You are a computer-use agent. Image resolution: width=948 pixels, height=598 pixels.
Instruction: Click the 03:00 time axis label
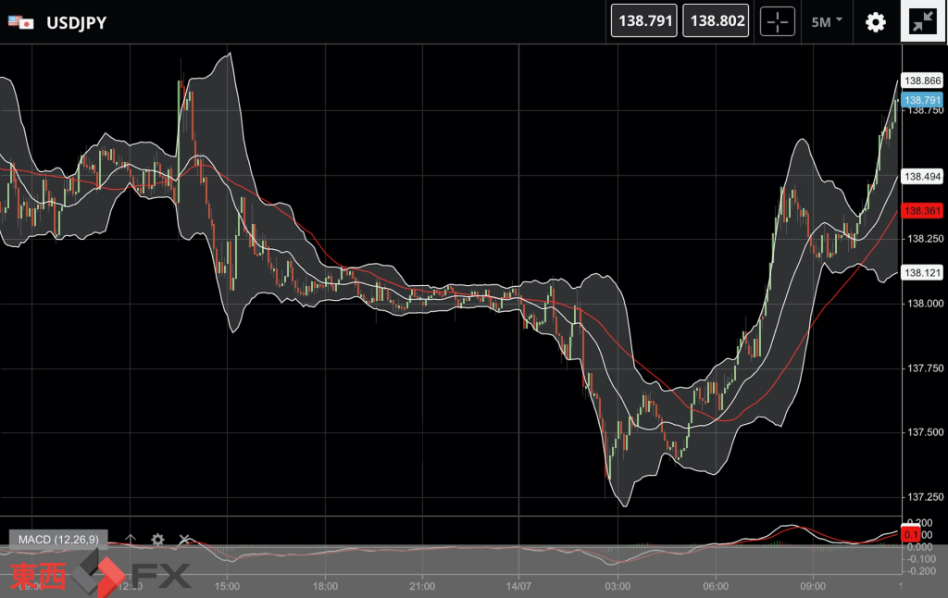pos(617,586)
